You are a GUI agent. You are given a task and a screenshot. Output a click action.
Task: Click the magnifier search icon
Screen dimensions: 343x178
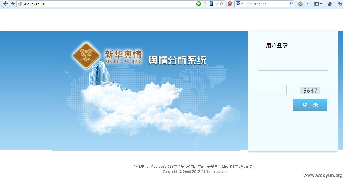(291, 4)
